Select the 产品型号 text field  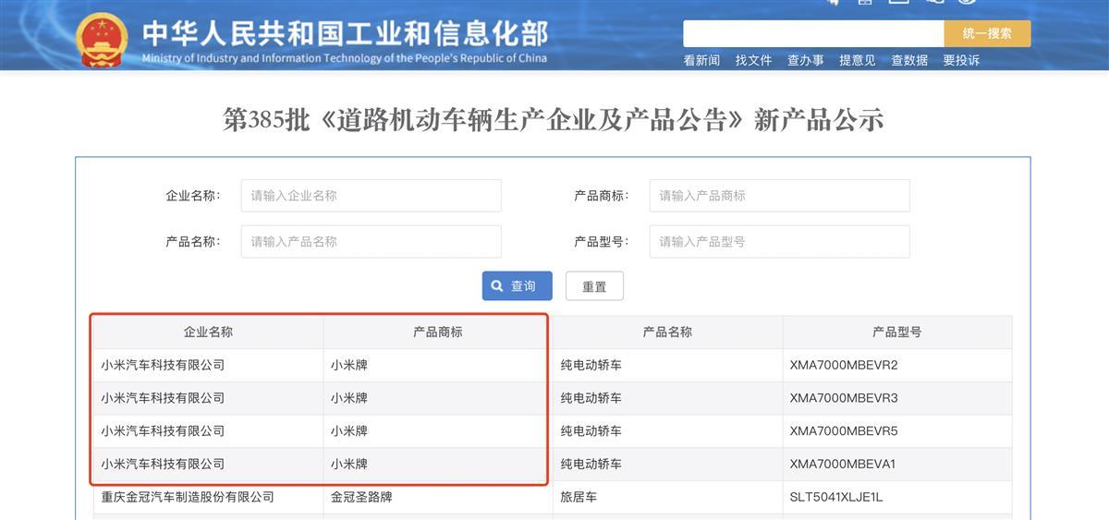click(779, 242)
